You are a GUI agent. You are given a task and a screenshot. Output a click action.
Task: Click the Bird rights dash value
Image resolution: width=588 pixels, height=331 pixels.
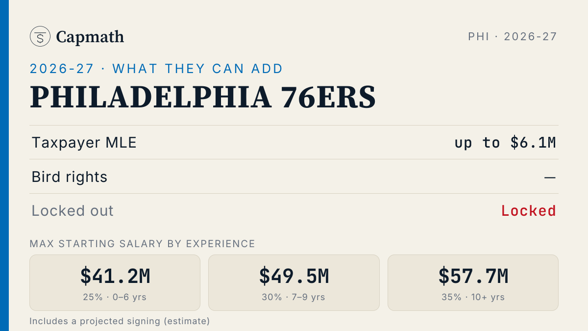pos(550,177)
